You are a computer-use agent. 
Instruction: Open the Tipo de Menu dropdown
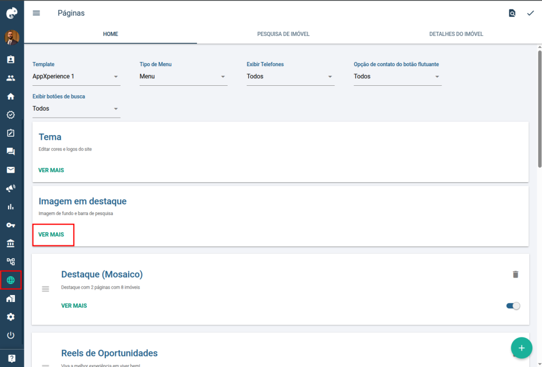[184, 76]
